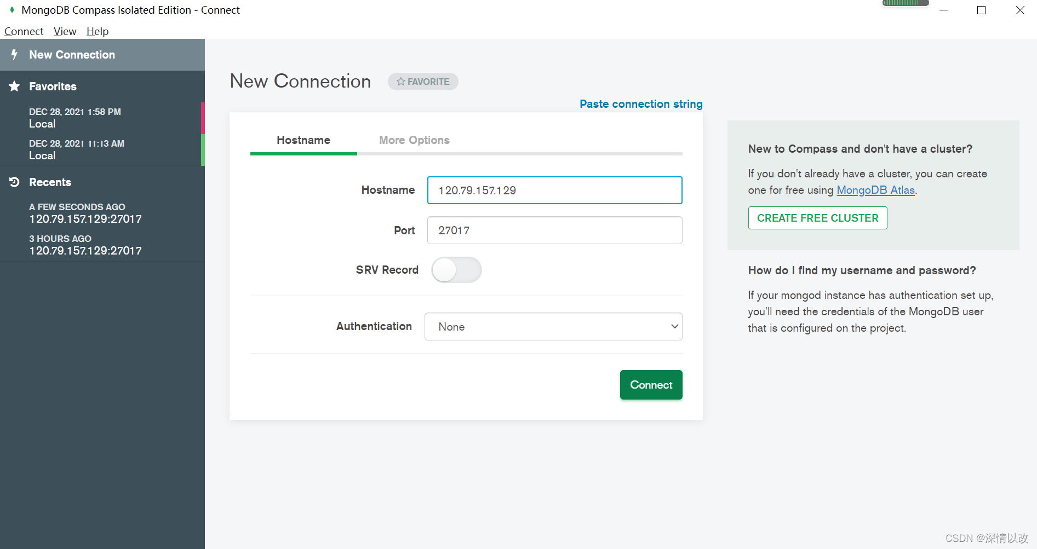
Task: Open the favorite Local saved at 1:58 PM
Action: pos(102,118)
